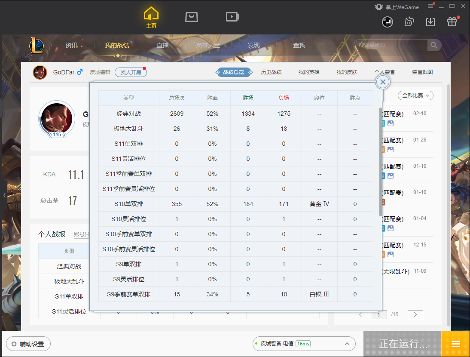This screenshot has height=357, width=470.
Task: Click the 极地大乱斗 row in popup
Action: [236, 129]
